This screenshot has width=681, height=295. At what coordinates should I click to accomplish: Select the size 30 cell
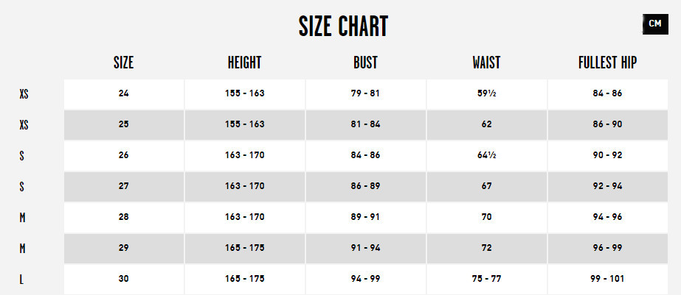(123, 280)
